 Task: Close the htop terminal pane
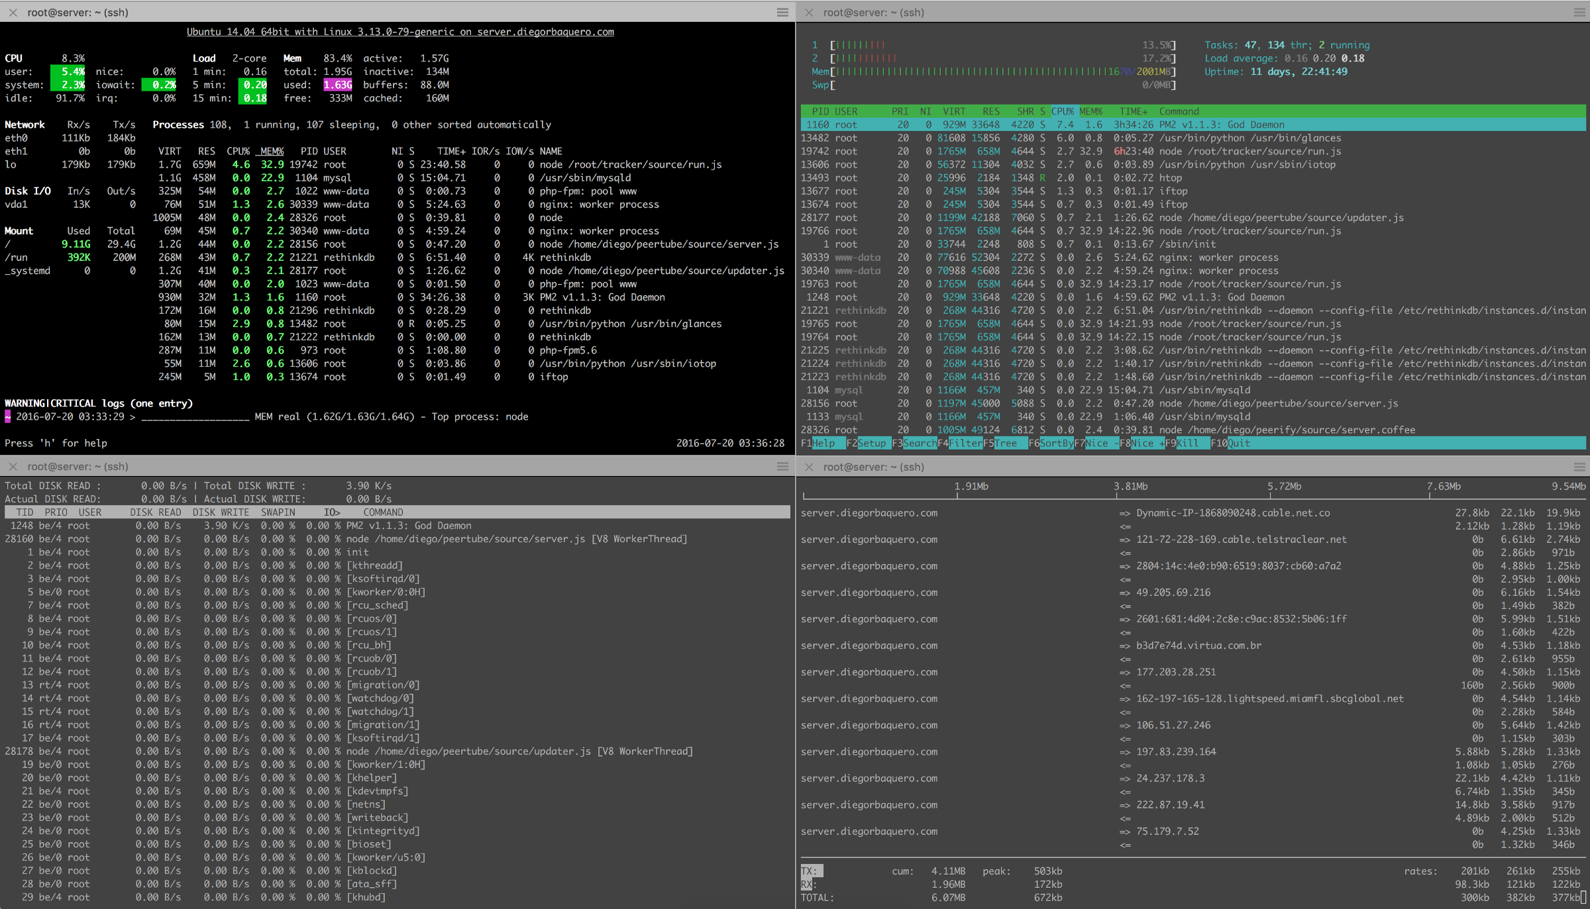[809, 12]
